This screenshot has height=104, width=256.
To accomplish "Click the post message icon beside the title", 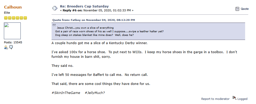I will 55,8.
